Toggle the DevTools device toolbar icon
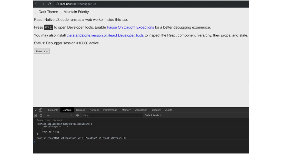 click(41, 110)
